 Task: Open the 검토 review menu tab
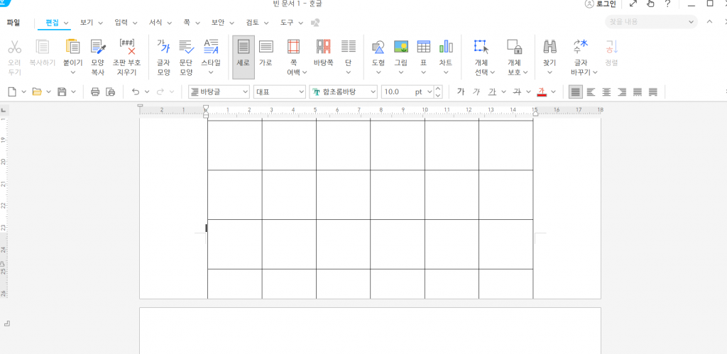(252, 23)
